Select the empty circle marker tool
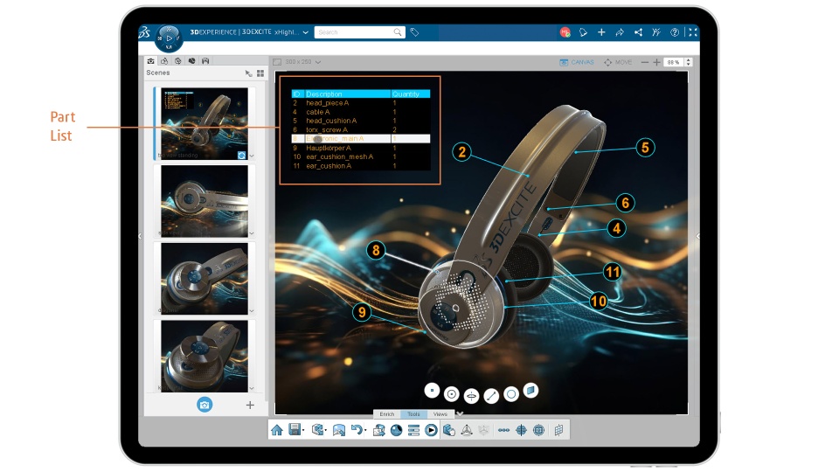This screenshot has width=839, height=472. 511,394
